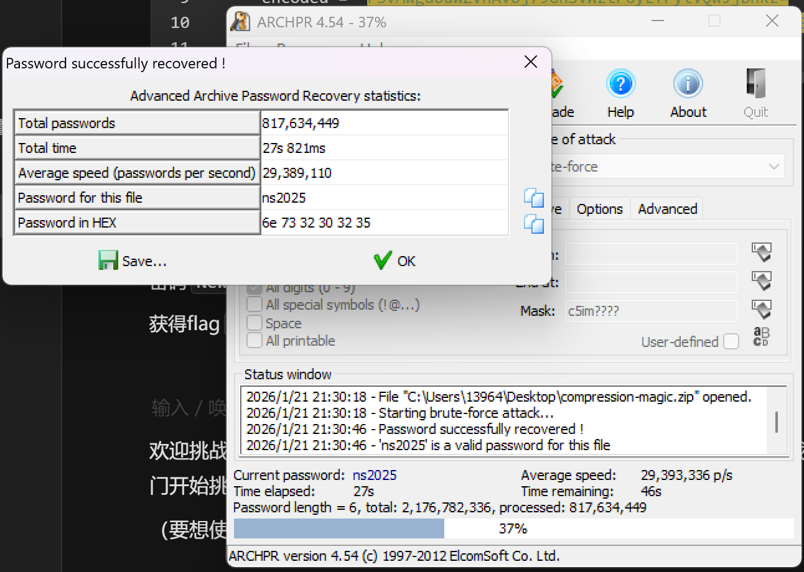Click the Current password value ns2025

tap(375, 475)
